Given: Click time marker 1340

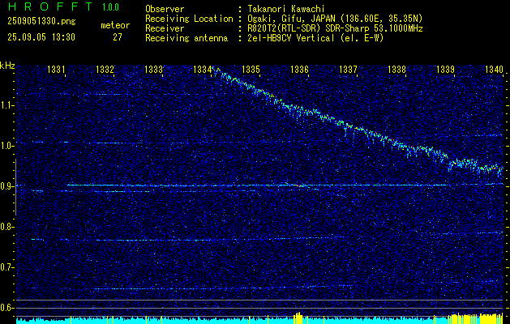Looking at the screenshot, I should (x=494, y=69).
